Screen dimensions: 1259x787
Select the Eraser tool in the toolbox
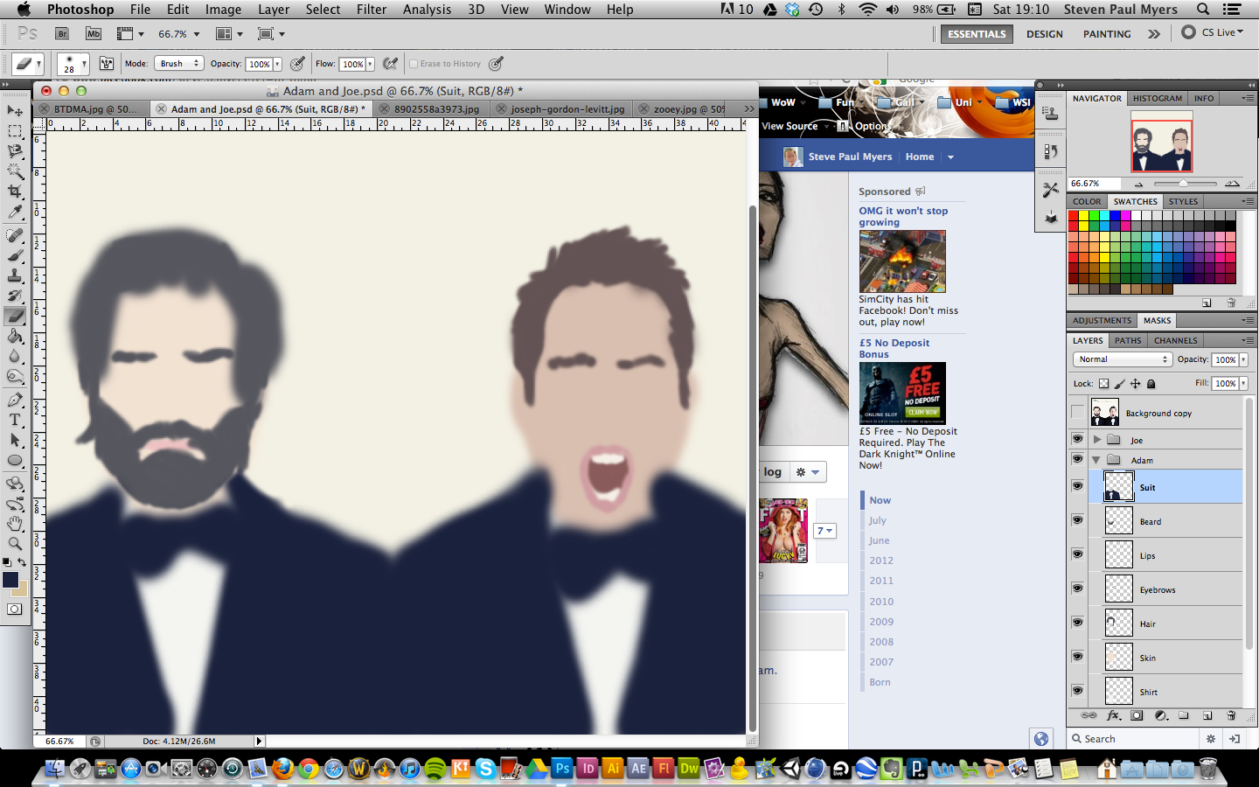coord(15,317)
